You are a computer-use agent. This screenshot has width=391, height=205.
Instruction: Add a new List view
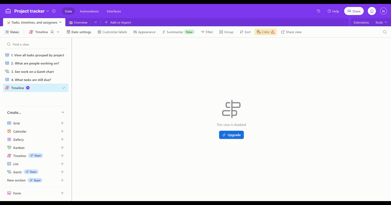[62, 164]
